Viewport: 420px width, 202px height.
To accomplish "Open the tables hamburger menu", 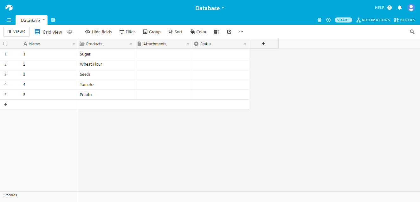I will coord(9,20).
